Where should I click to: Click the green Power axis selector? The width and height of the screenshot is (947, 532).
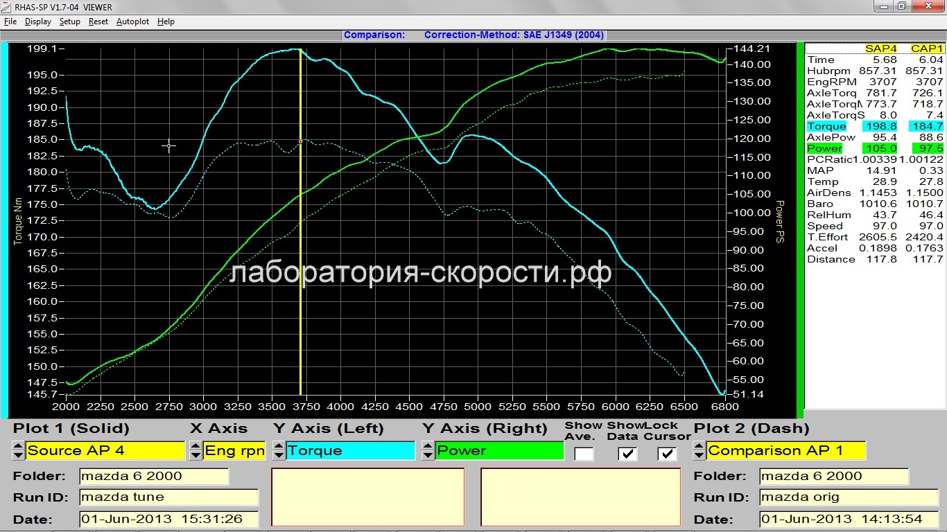tap(499, 450)
